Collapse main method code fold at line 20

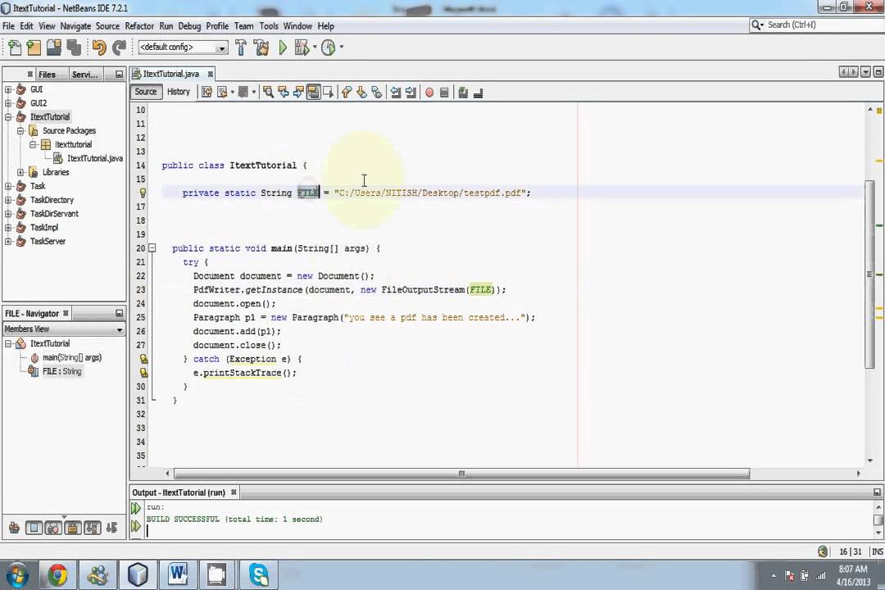[152, 247]
